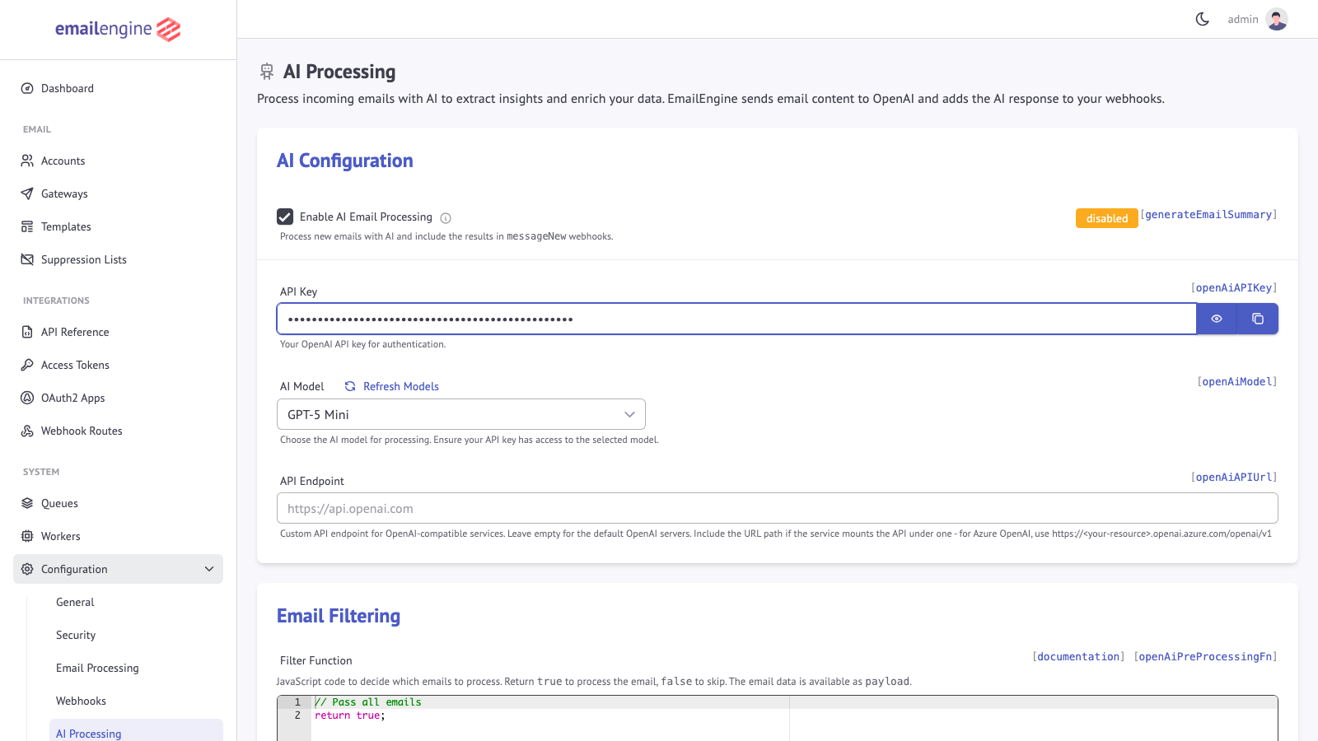Click into the filter function code editor
This screenshot has width=1318, height=741.
click(x=778, y=719)
